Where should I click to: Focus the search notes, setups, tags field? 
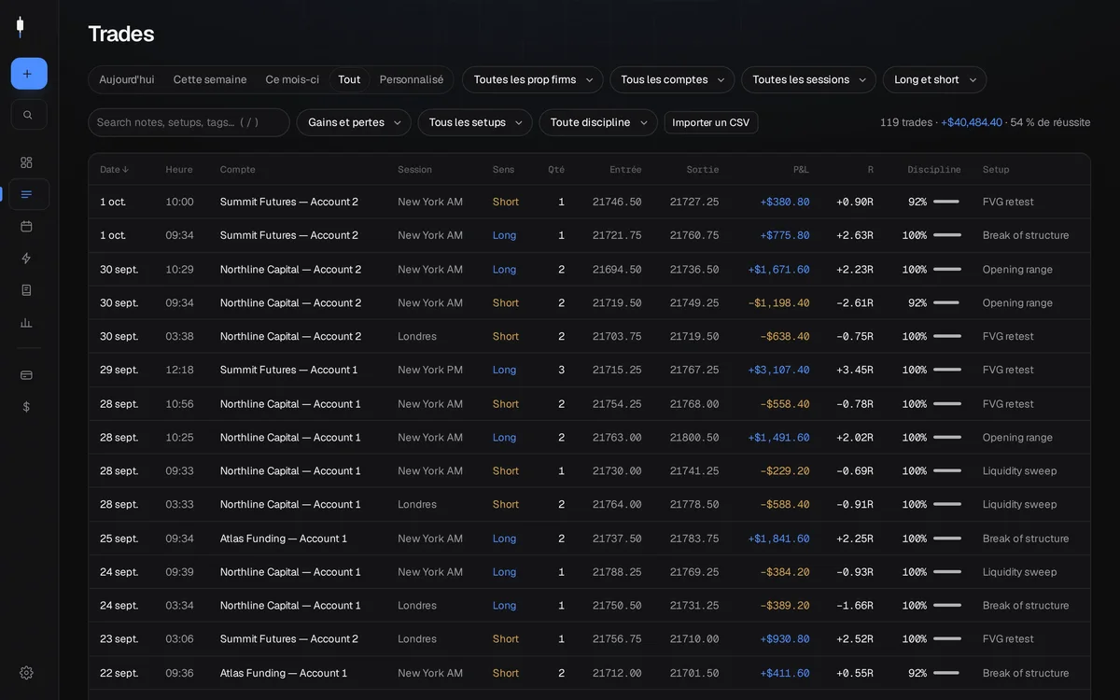tap(189, 122)
